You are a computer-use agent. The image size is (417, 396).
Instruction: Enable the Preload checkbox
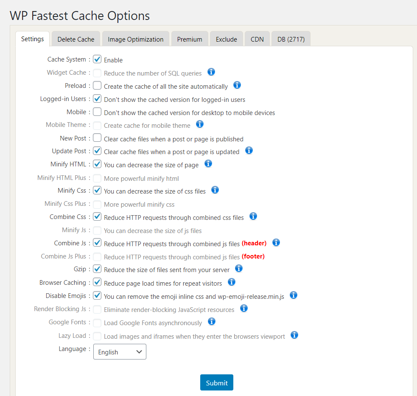[x=97, y=85]
